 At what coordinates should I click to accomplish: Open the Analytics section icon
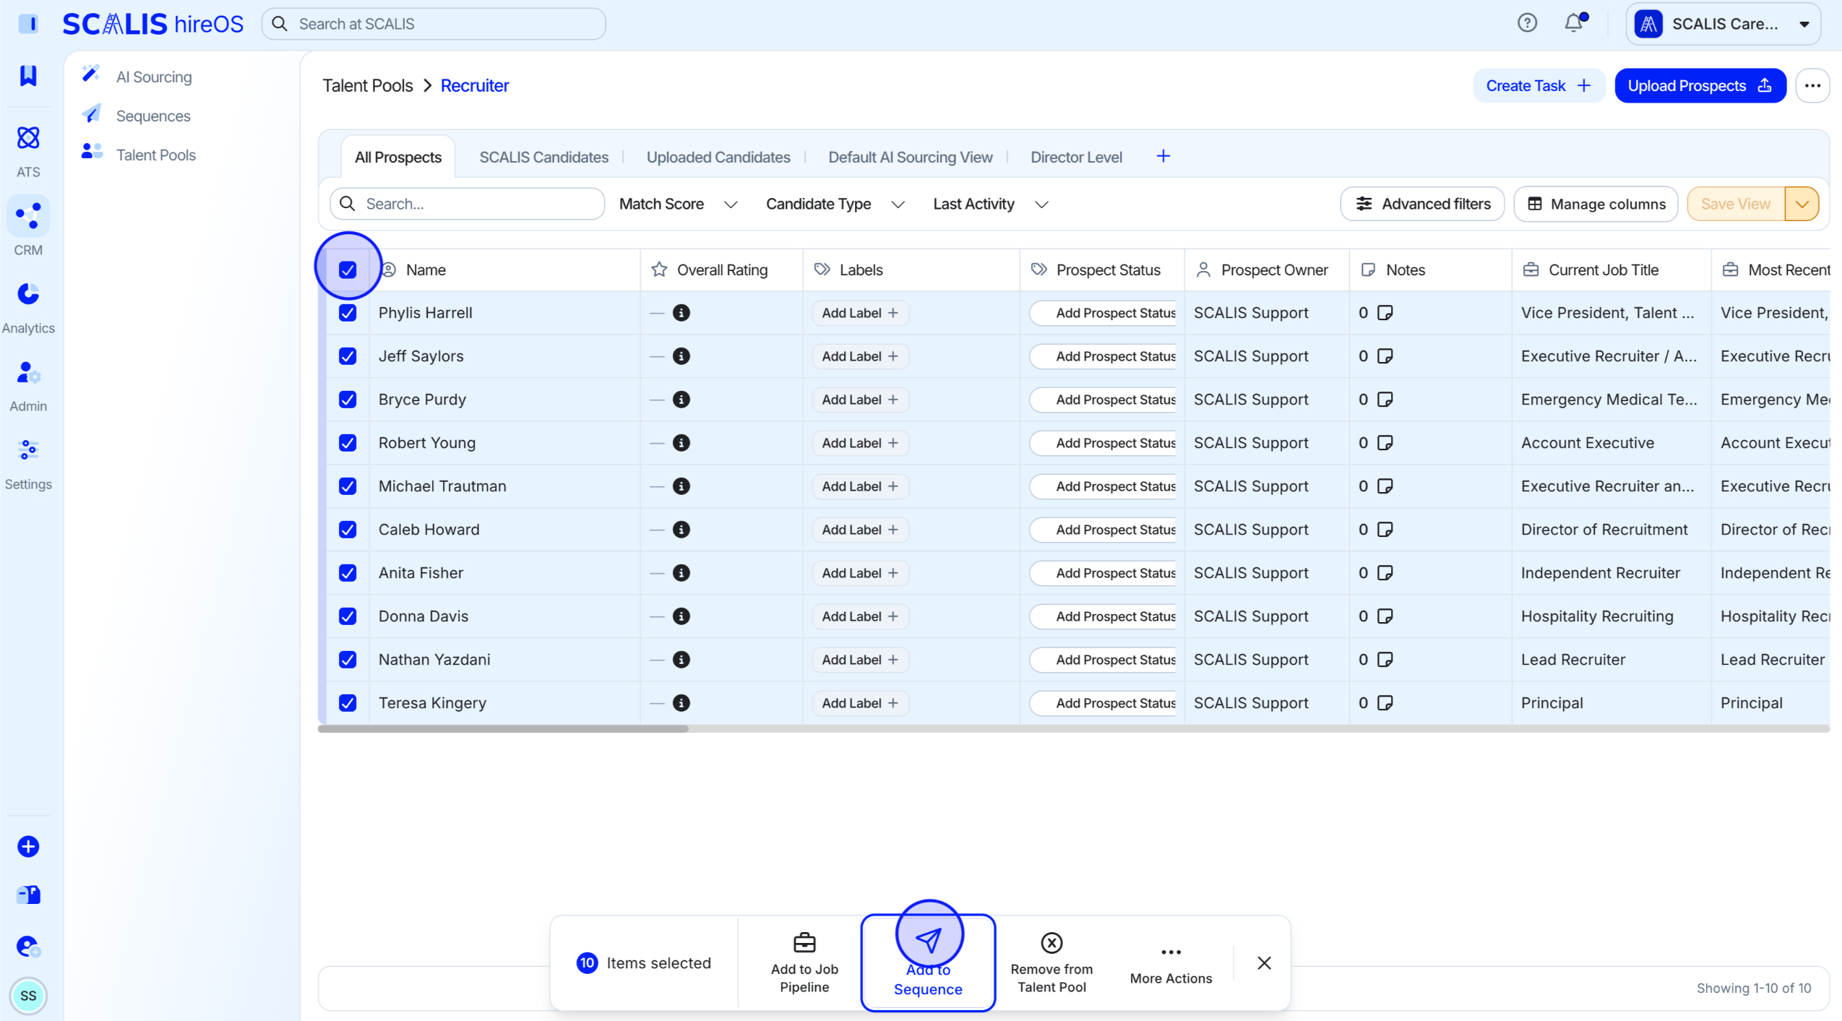[28, 293]
